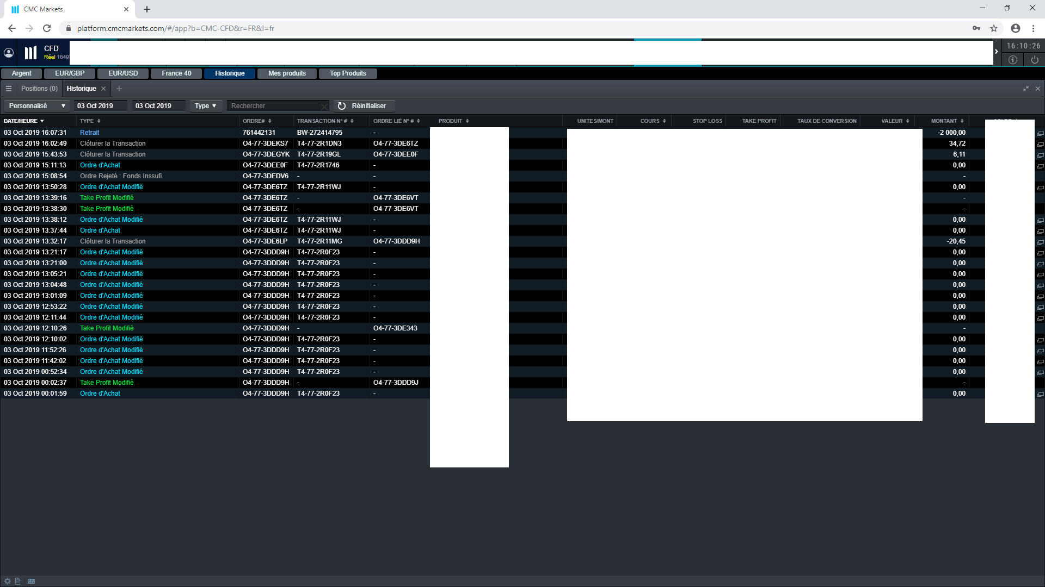Click the power logout icon
Viewport: 1045px width, 587px height.
(1035, 60)
